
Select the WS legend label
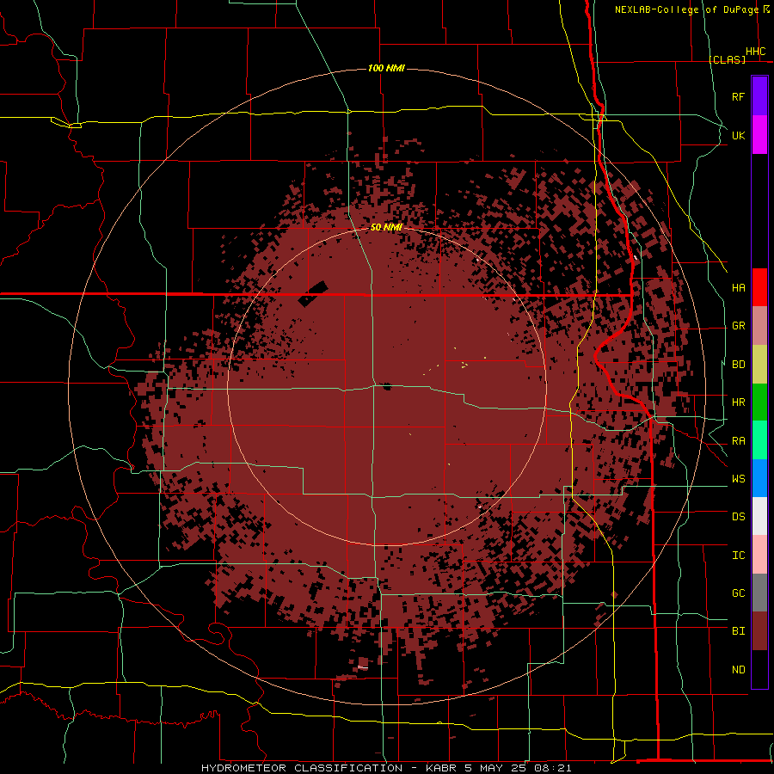[x=738, y=479]
